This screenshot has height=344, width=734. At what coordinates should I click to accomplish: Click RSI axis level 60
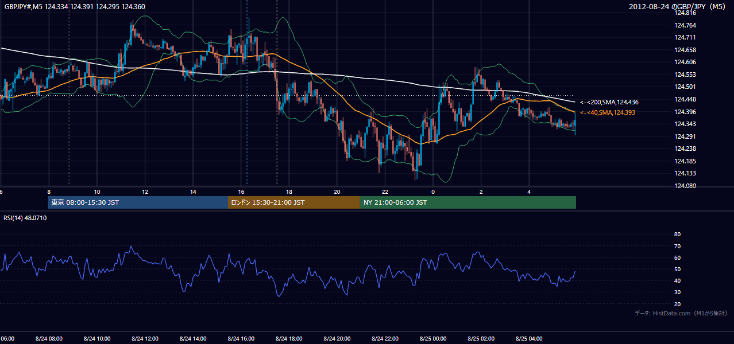click(677, 257)
